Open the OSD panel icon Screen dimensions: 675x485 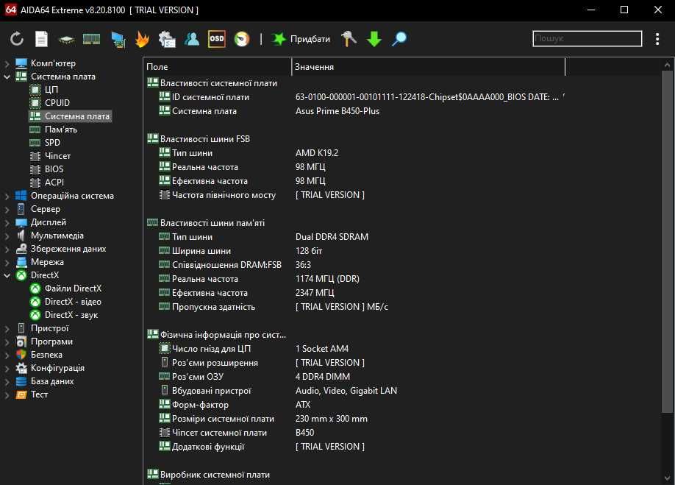216,39
